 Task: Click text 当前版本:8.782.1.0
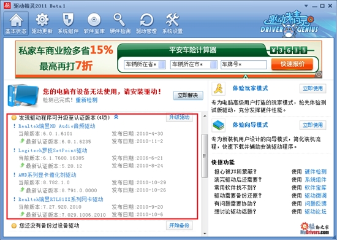click(44, 182)
